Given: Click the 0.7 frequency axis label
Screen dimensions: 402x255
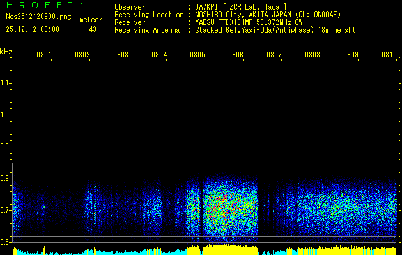Looking at the screenshot, I should point(6,210).
